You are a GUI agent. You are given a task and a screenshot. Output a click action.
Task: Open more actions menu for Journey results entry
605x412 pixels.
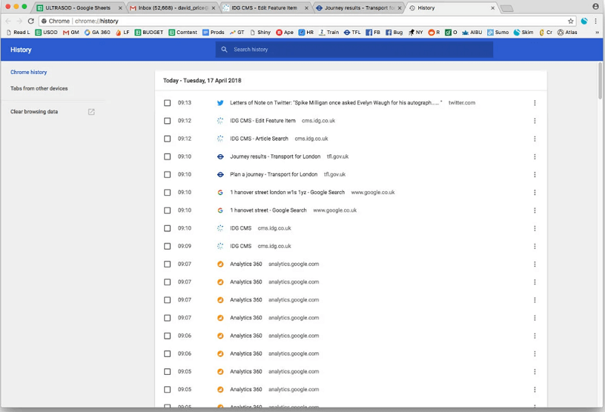click(535, 156)
